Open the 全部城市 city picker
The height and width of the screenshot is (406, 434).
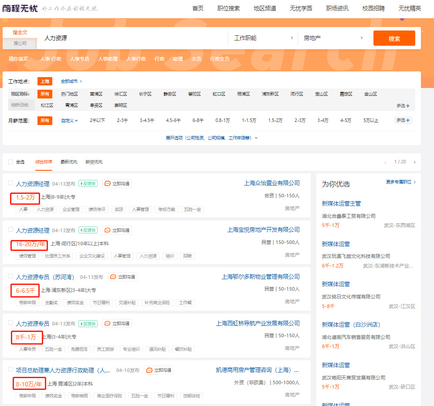pyautogui.click(x=71, y=81)
